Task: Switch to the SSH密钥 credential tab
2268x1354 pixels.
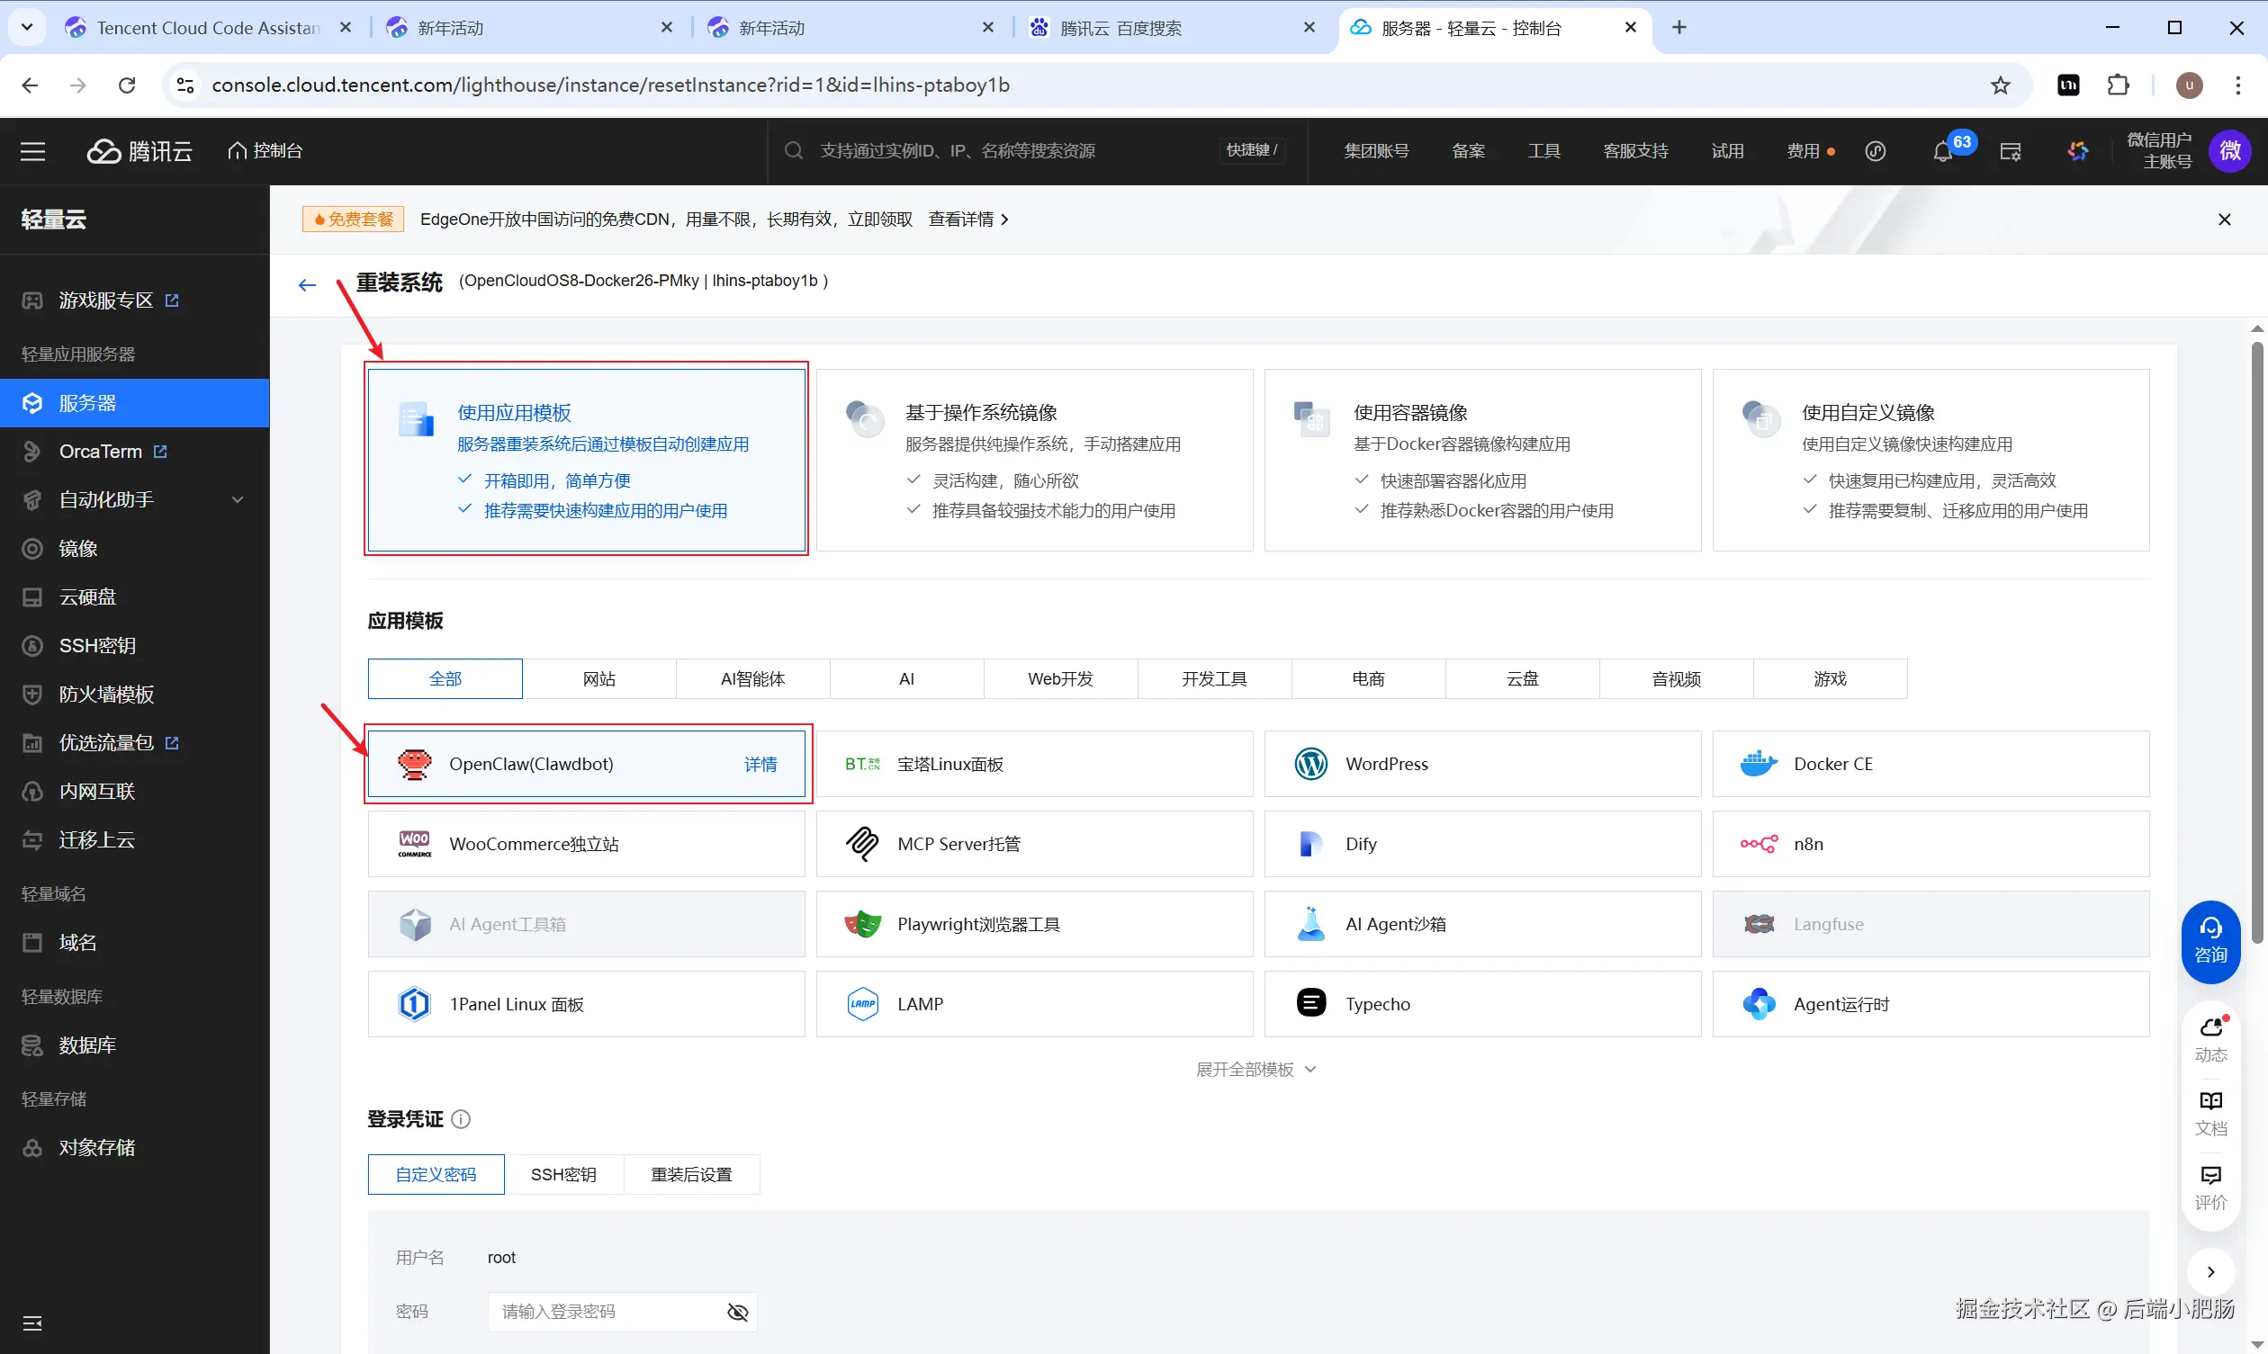Action: 563,1174
